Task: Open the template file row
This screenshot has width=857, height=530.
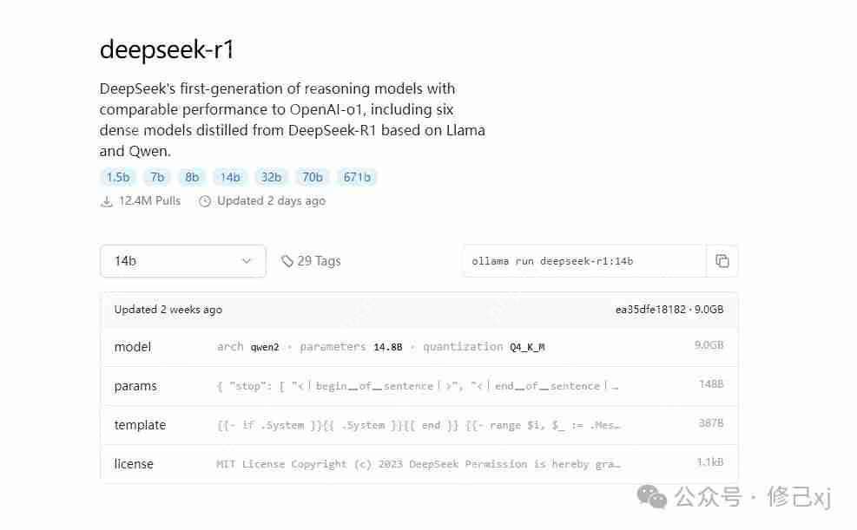Action: 419,425
